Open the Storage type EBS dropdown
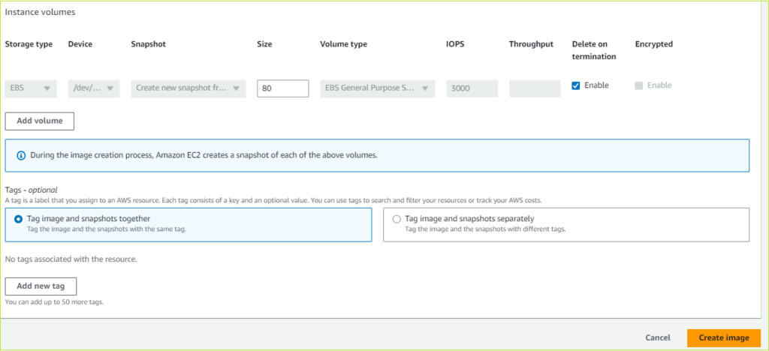The height and width of the screenshot is (351, 769). 31,88
